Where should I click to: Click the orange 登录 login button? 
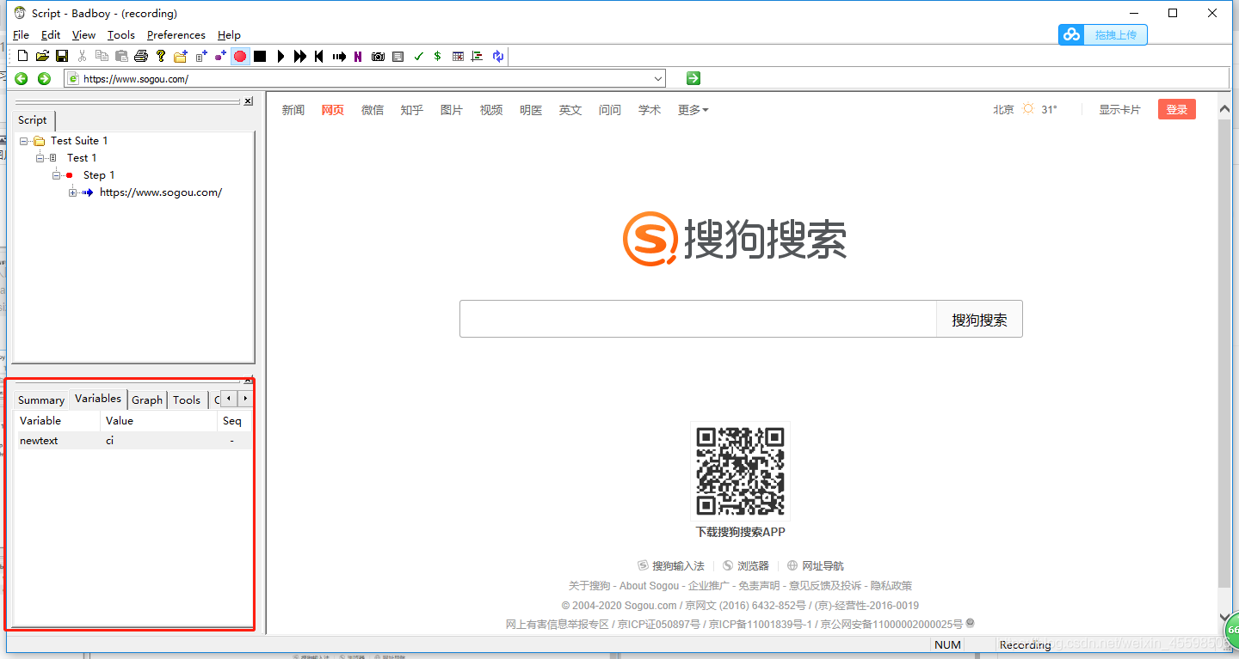1177,110
